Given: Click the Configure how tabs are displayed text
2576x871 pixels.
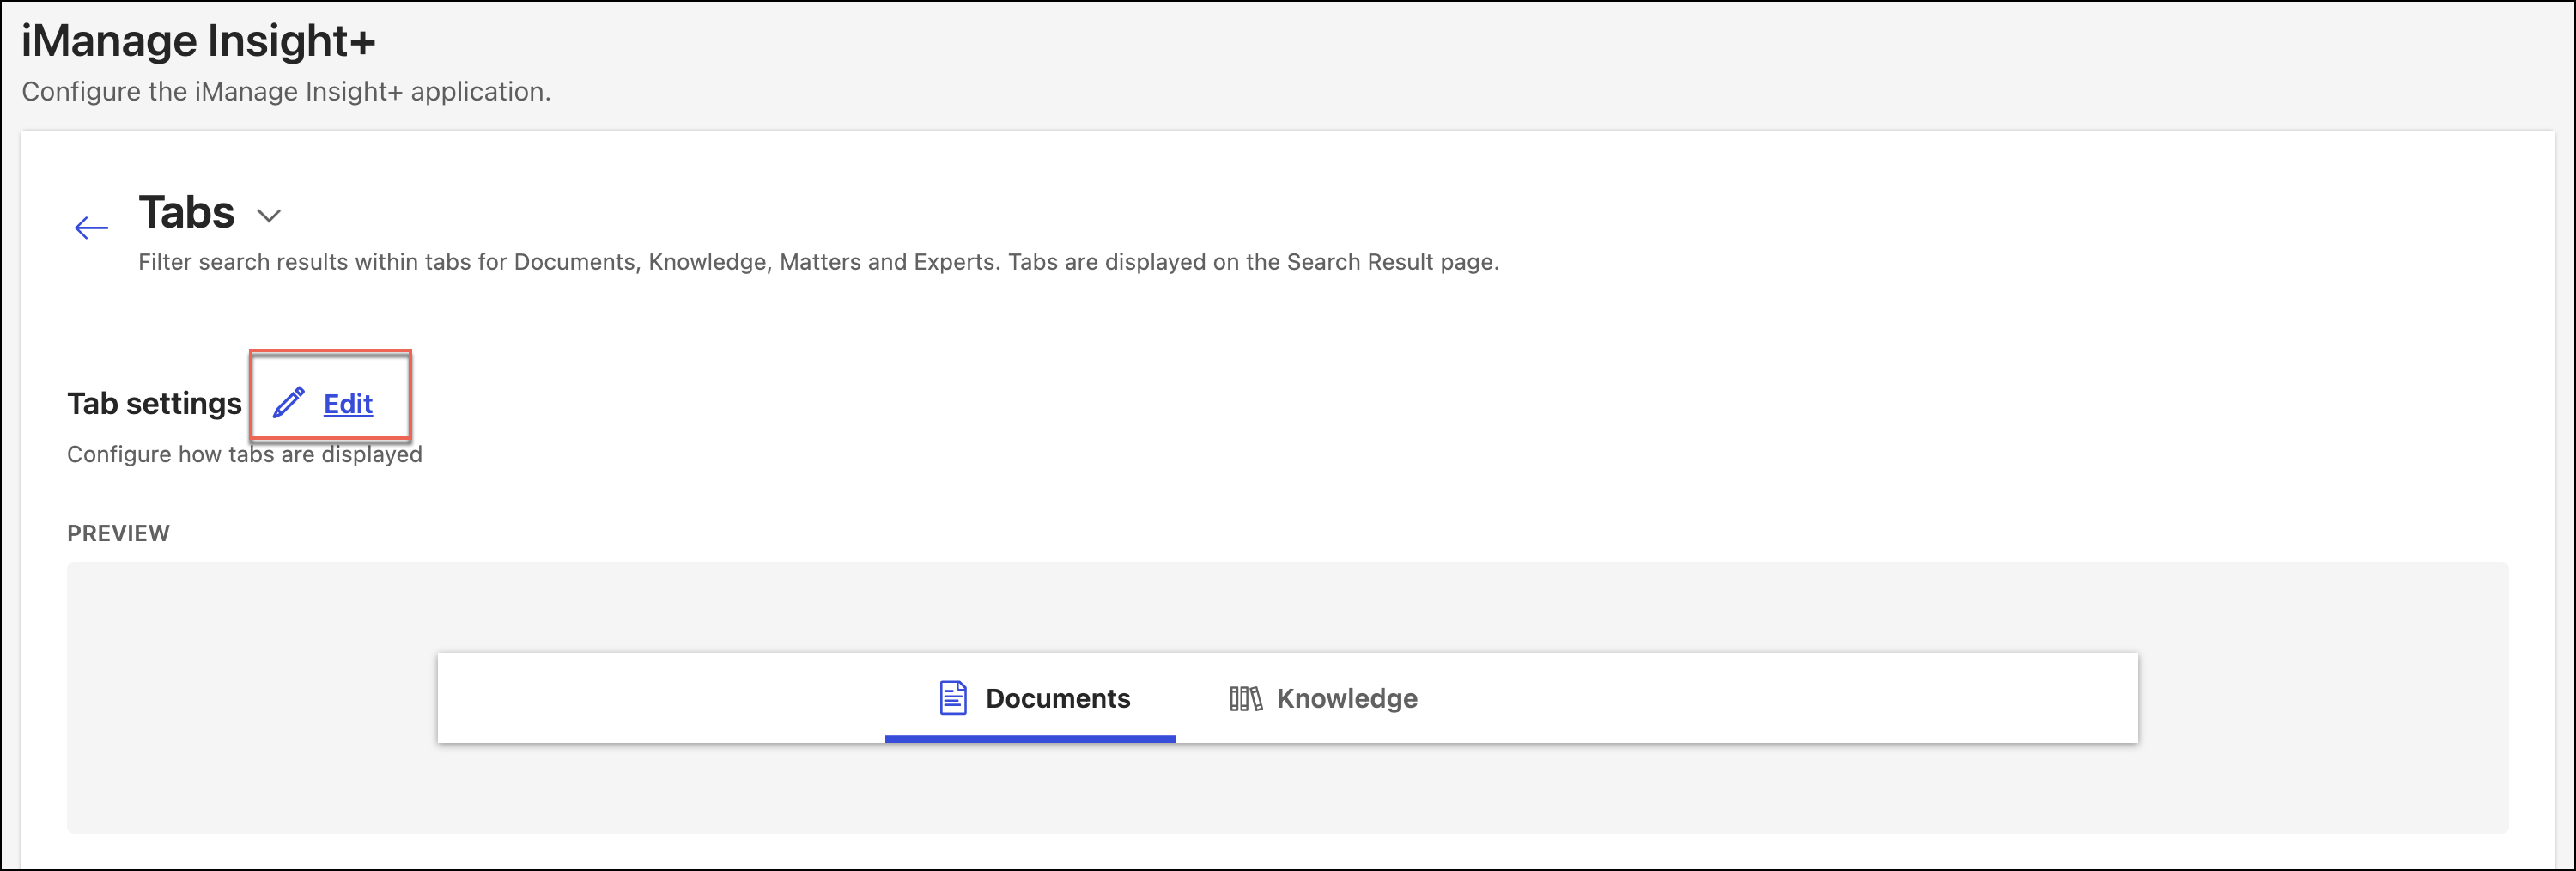Looking at the screenshot, I should click(244, 455).
